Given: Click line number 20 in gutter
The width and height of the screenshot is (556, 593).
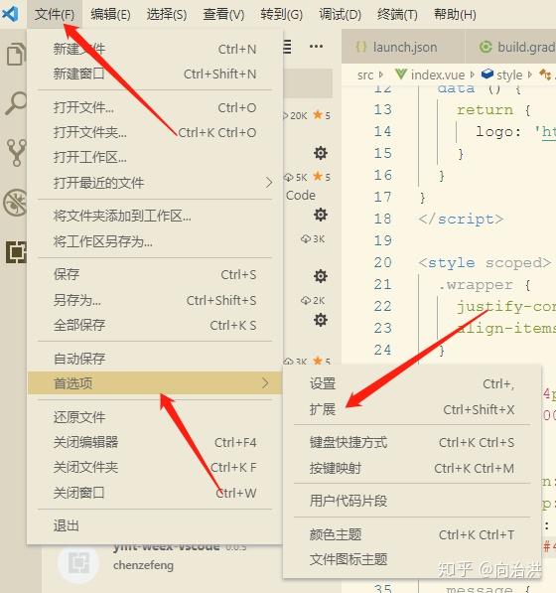Looking at the screenshot, I should point(382,262).
